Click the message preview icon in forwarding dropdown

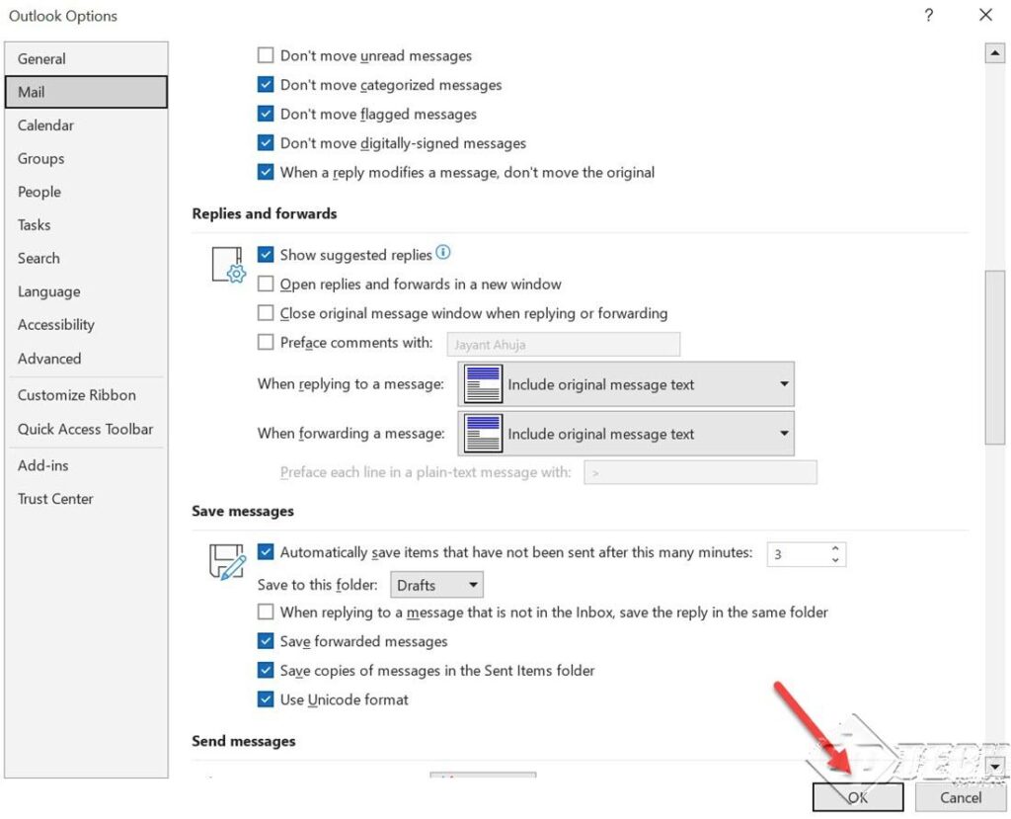coord(481,433)
